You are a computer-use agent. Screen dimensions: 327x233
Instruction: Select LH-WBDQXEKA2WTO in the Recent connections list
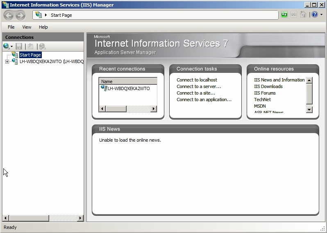[129, 88]
